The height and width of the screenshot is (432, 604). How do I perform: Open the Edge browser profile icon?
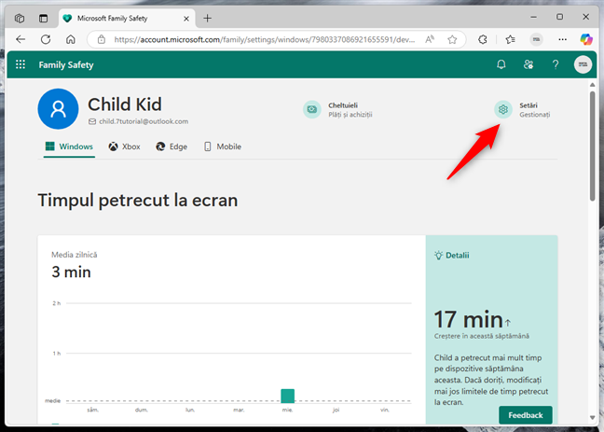pos(536,39)
